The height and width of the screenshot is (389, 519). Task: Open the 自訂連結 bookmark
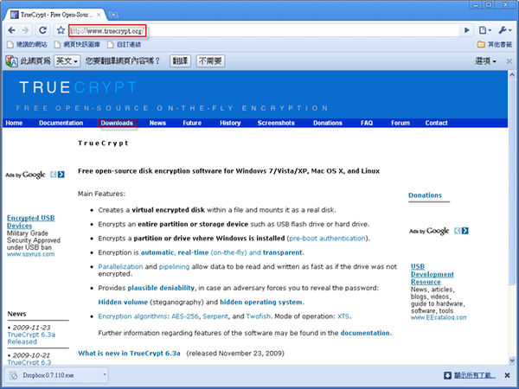(x=124, y=44)
